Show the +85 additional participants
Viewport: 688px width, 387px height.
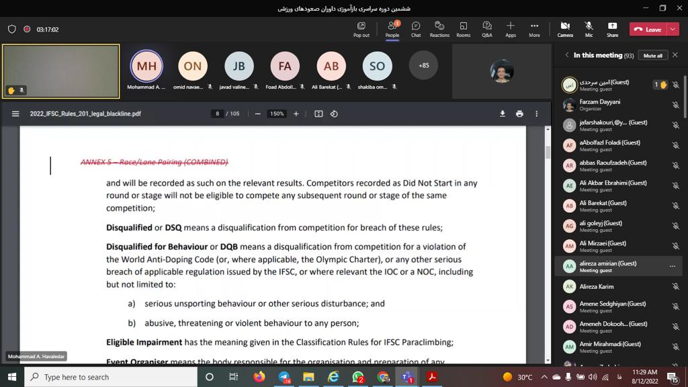point(423,65)
